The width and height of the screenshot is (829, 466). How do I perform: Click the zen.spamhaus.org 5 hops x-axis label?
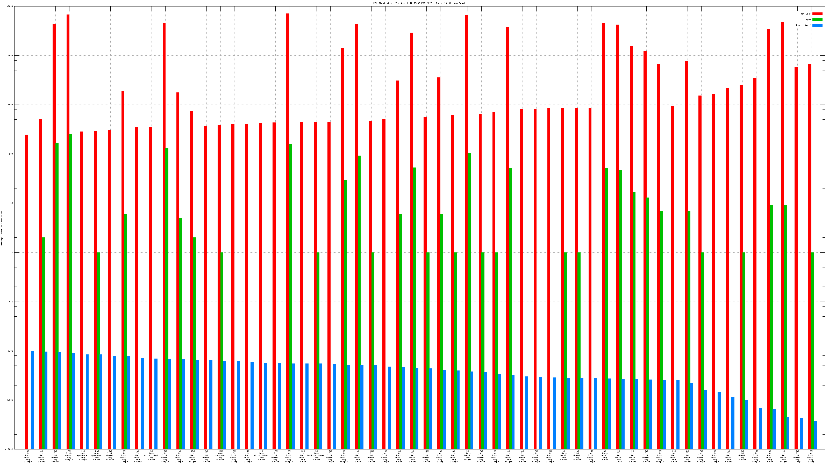pyautogui.click(x=83, y=455)
